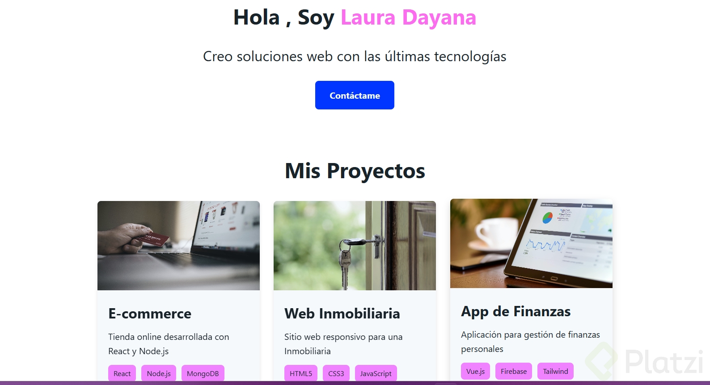Screen dimensions: 710x385
Task: Select the JavaScript tag
Action: tap(376, 373)
